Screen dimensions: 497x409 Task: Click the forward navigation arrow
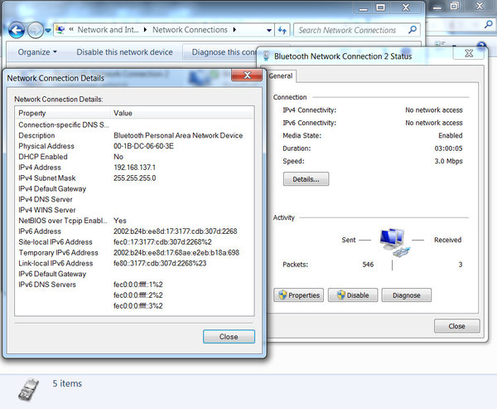[x=36, y=30]
